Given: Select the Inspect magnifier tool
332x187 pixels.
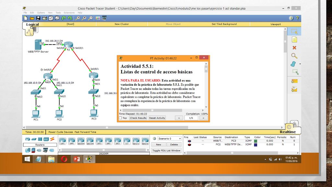Looking at the screenshot, I should coord(294,56).
